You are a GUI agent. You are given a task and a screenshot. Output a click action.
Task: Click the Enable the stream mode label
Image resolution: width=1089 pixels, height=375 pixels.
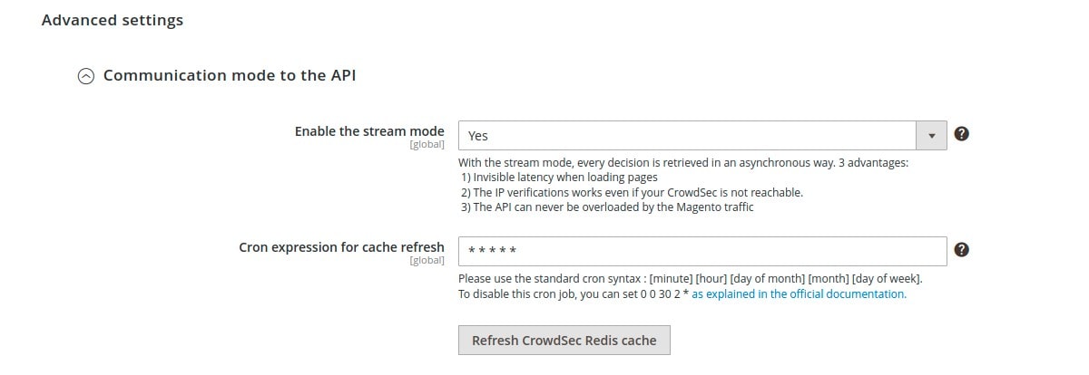point(369,131)
